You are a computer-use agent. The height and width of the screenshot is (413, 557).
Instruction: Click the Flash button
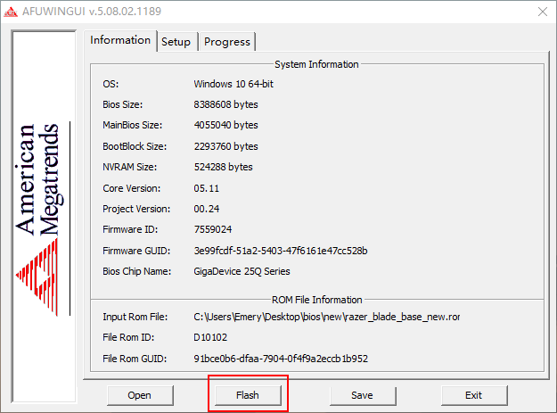pyautogui.click(x=248, y=394)
